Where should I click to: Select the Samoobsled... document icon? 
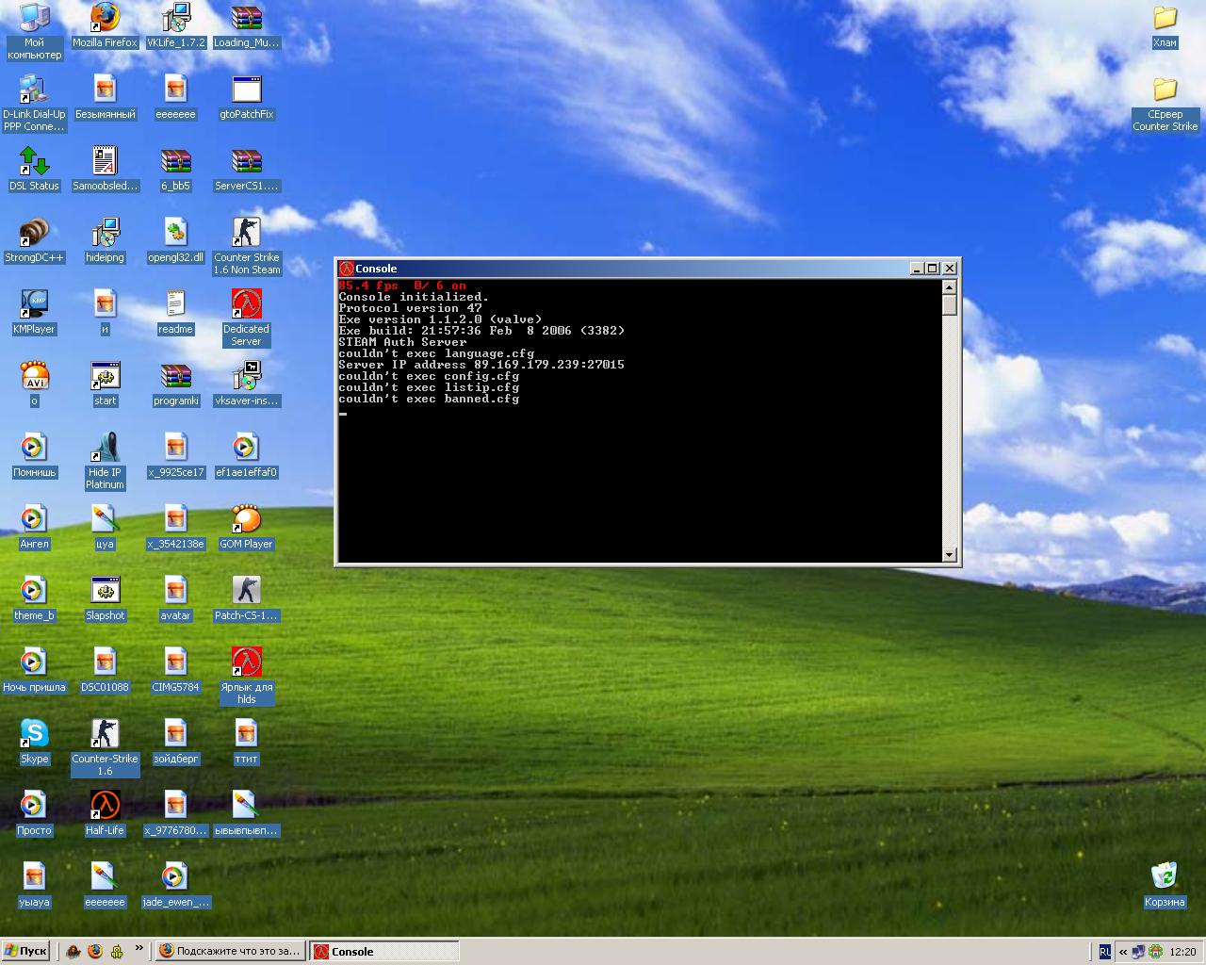[x=105, y=169]
